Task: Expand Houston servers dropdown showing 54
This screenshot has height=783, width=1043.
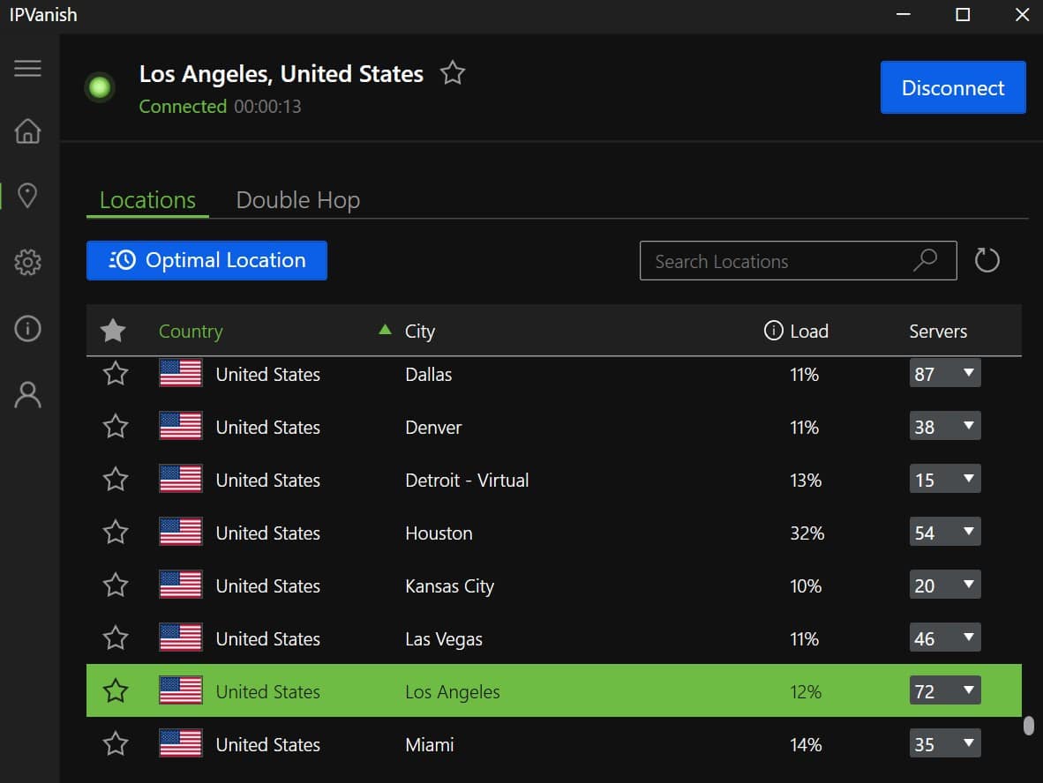Action: click(944, 533)
